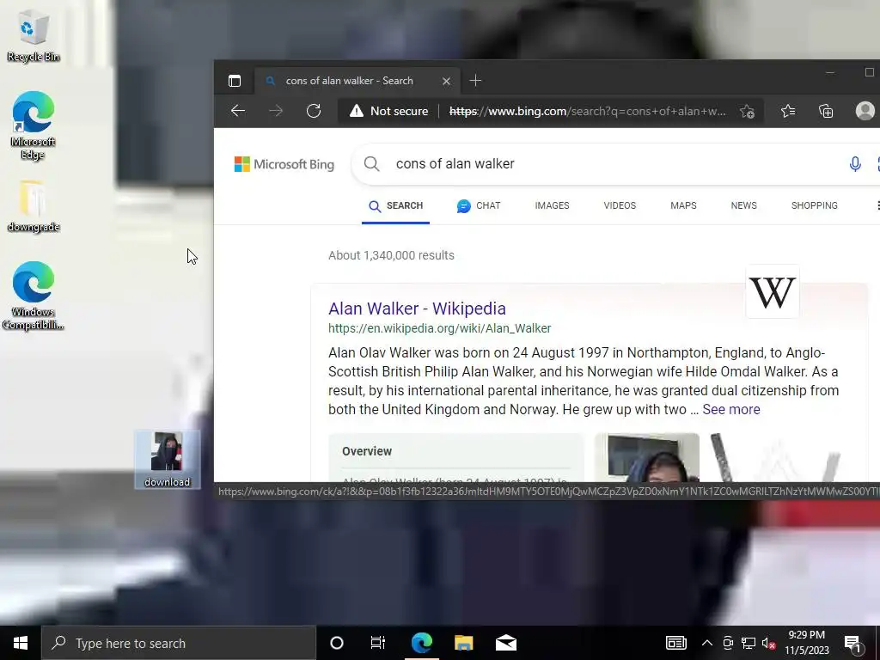Open Task View in taskbar
The height and width of the screenshot is (660, 880).
[x=378, y=643]
